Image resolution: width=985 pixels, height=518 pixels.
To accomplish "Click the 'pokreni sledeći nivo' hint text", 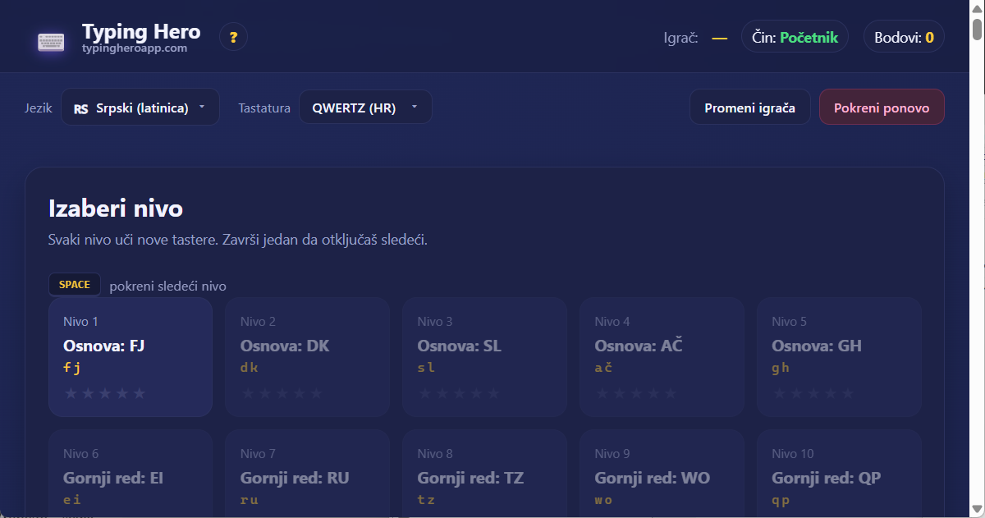I will point(167,286).
